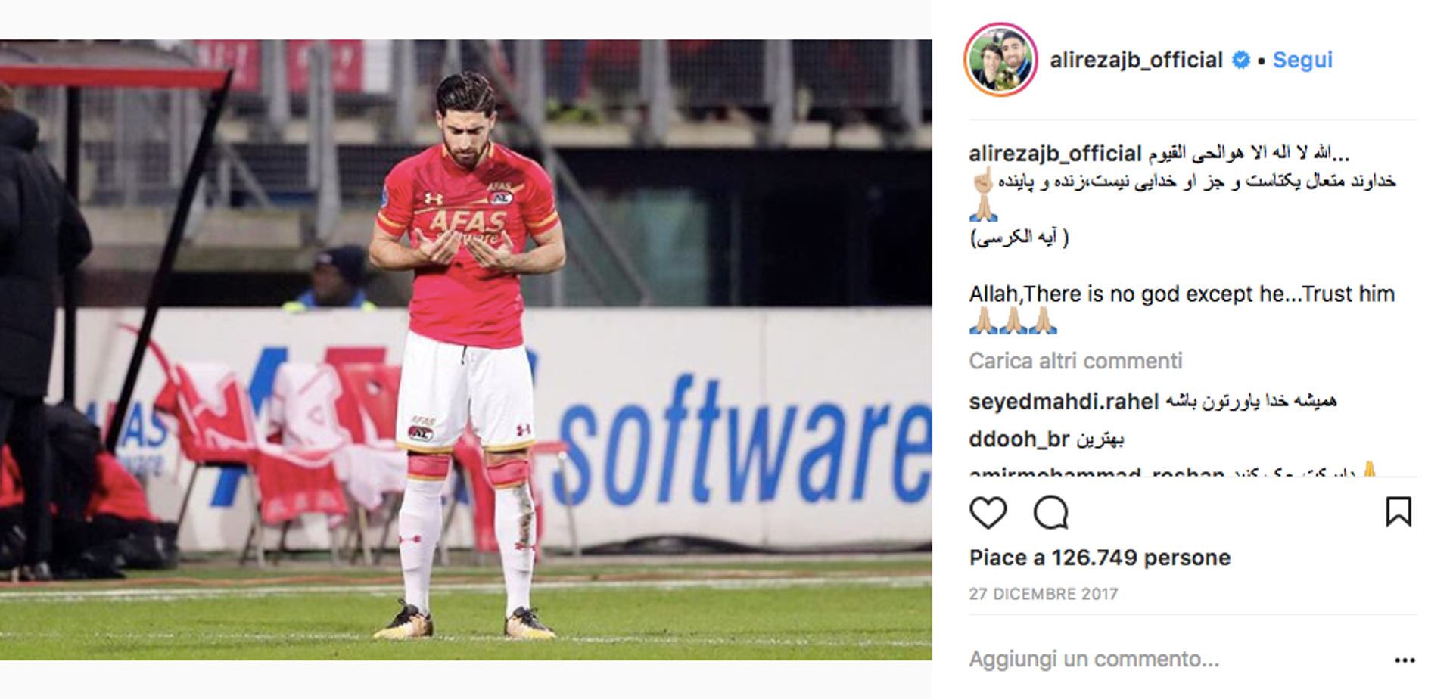Load more comments via Carica altri commenti
This screenshot has height=699, width=1453.
pyautogui.click(x=1075, y=361)
